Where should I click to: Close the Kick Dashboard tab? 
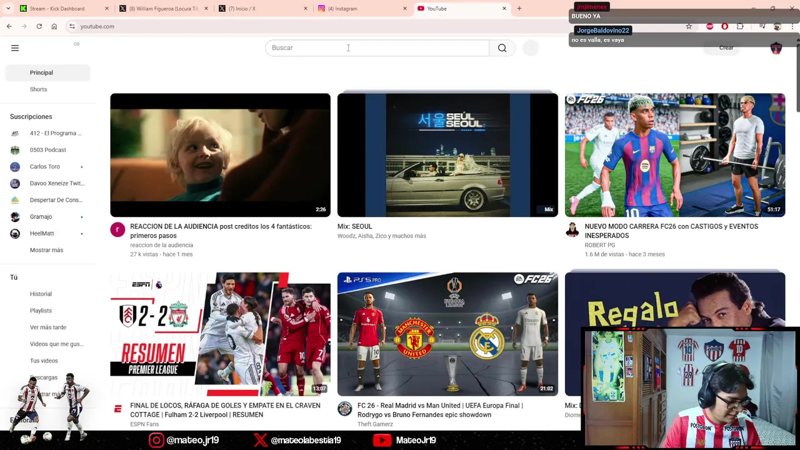coord(107,9)
